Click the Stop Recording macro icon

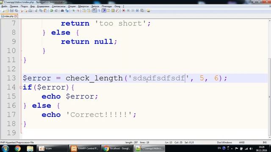[x=128, y=11]
